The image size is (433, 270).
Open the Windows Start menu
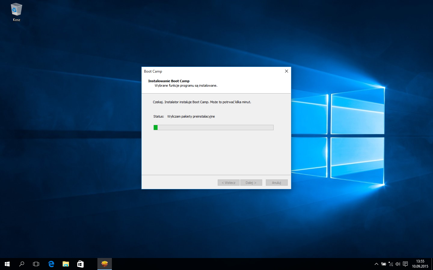[x=7, y=264]
